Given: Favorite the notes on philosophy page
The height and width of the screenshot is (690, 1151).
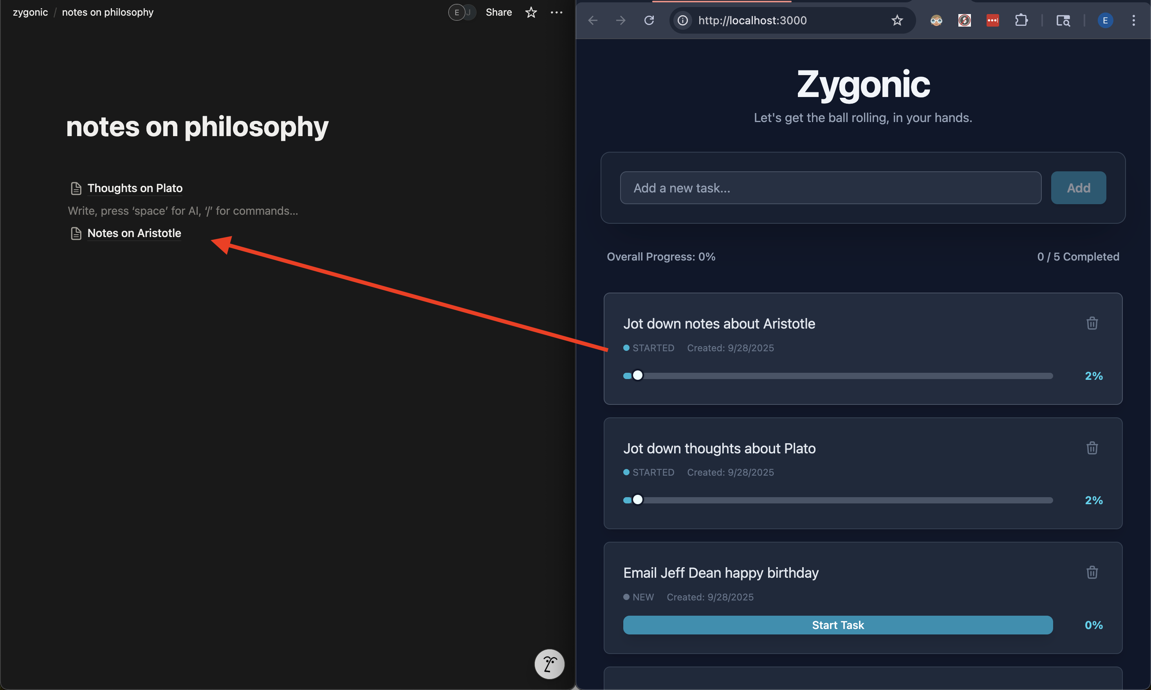Looking at the screenshot, I should coord(531,13).
